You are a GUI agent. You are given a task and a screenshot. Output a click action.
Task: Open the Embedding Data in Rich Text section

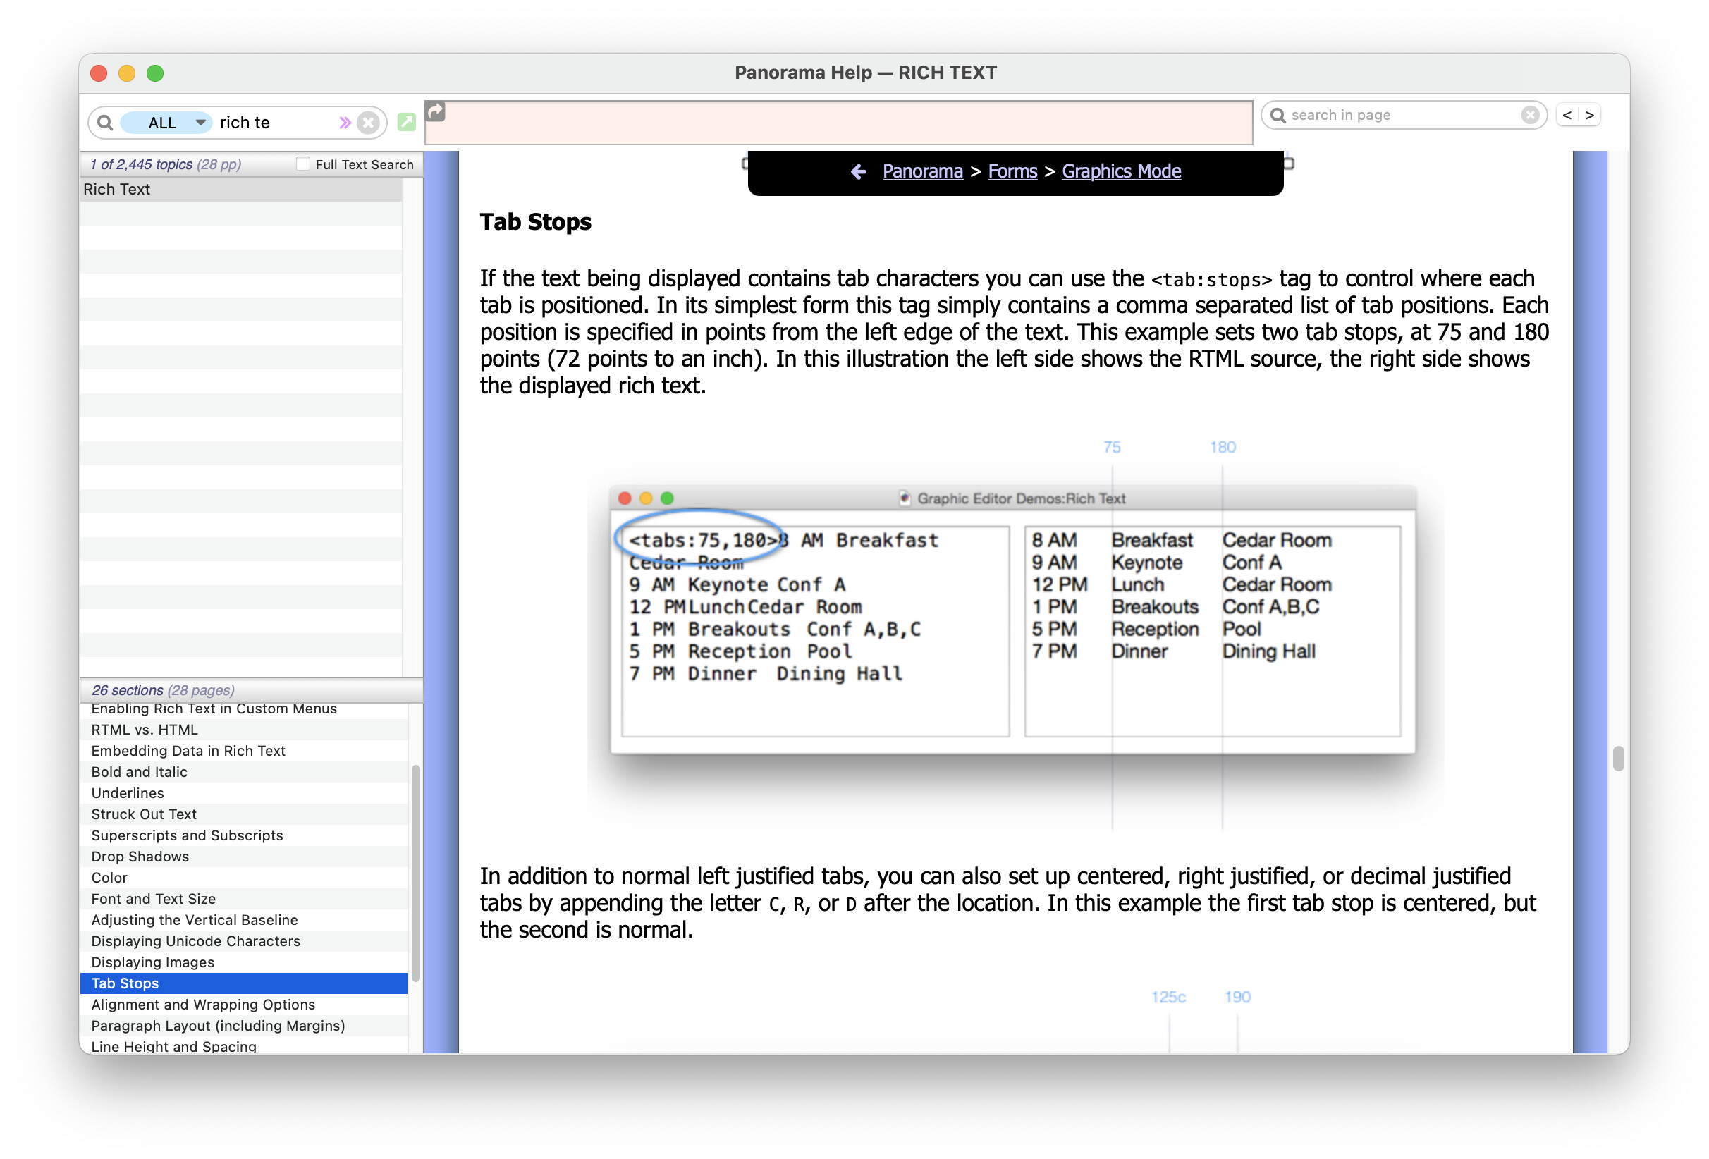243,750
